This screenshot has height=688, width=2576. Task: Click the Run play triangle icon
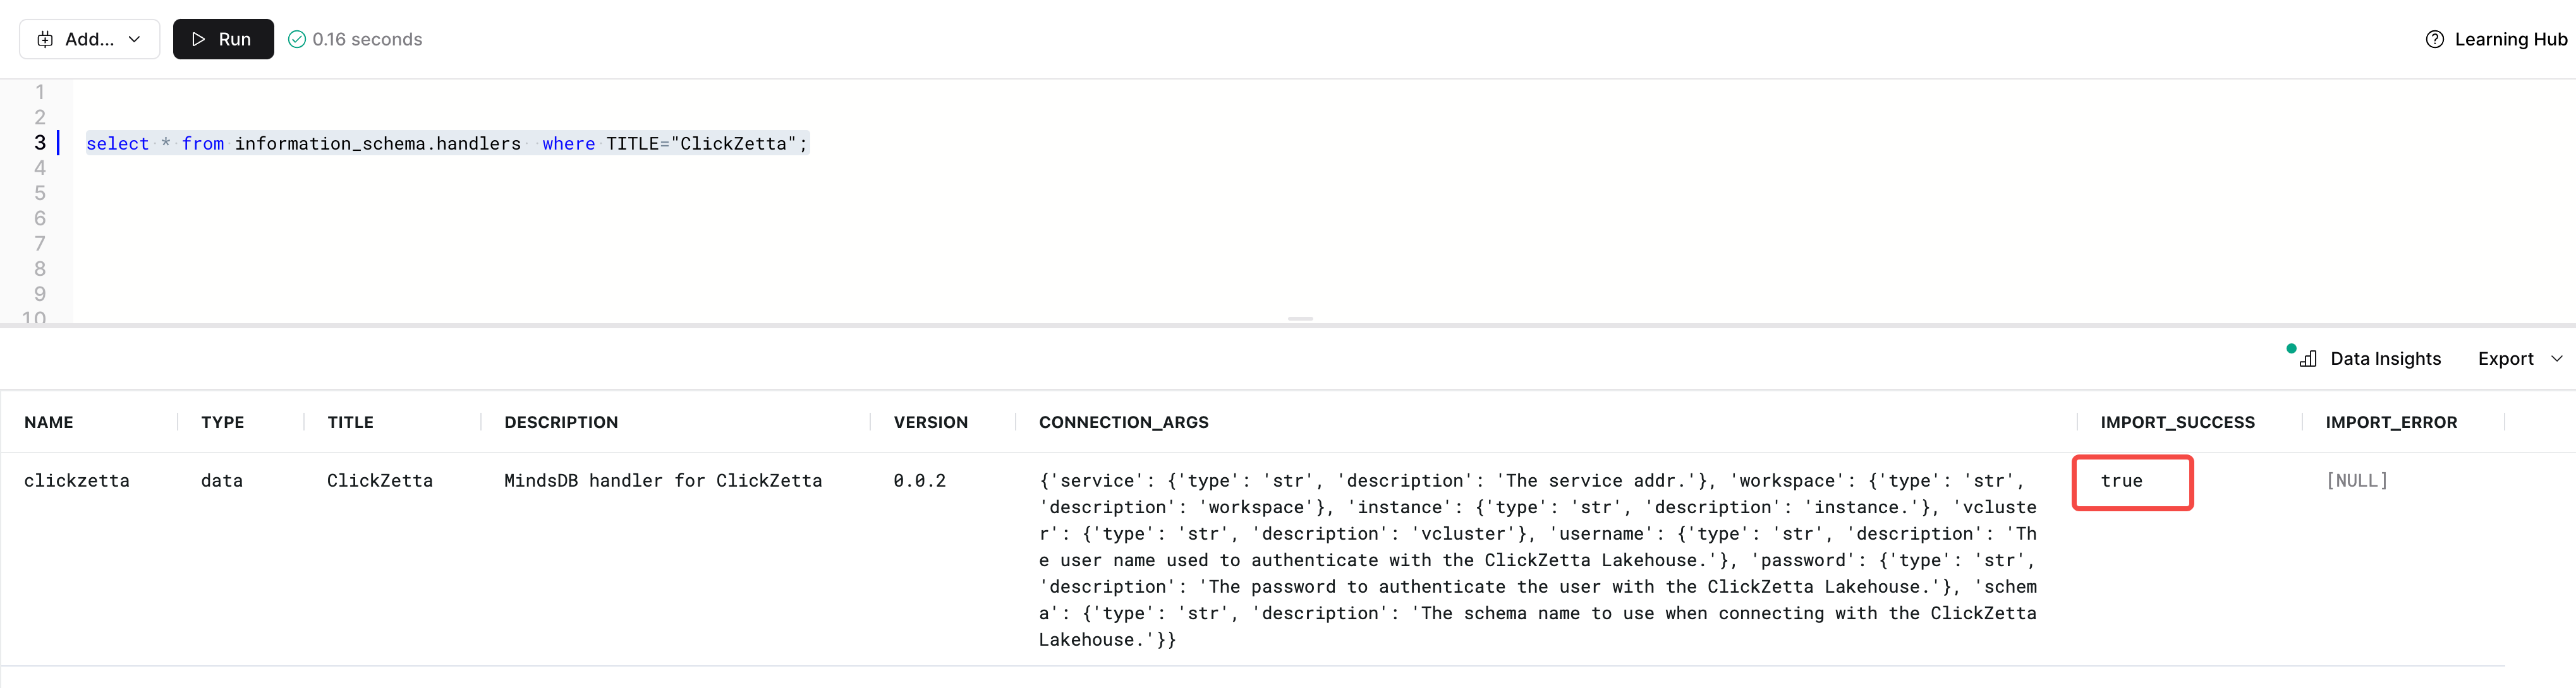coord(199,39)
